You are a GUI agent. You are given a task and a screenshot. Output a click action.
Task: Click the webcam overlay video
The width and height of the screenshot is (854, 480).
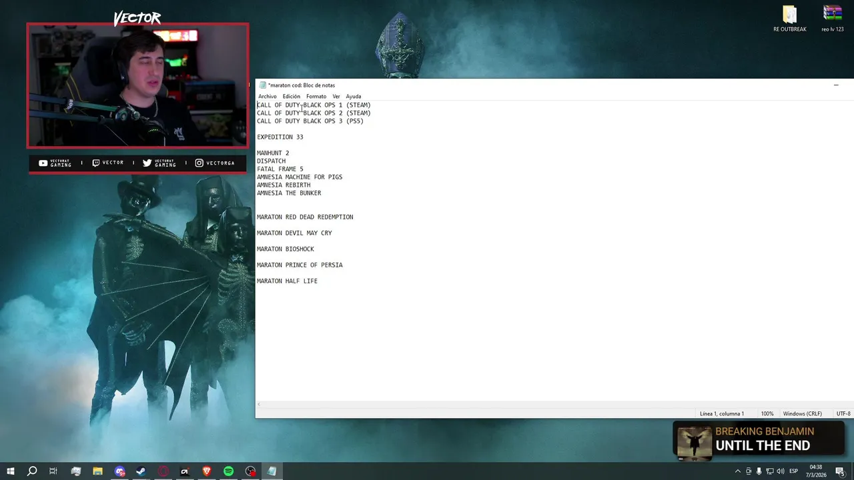point(137,85)
